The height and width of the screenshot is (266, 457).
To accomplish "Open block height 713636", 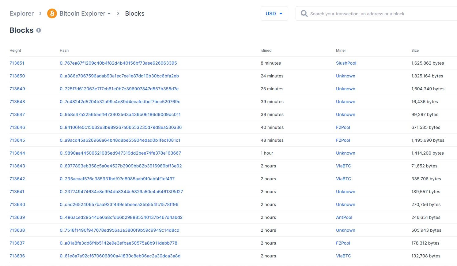I will (x=17, y=256).
